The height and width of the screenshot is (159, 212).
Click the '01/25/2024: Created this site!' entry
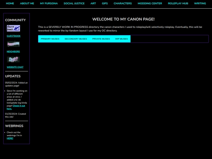(16, 115)
